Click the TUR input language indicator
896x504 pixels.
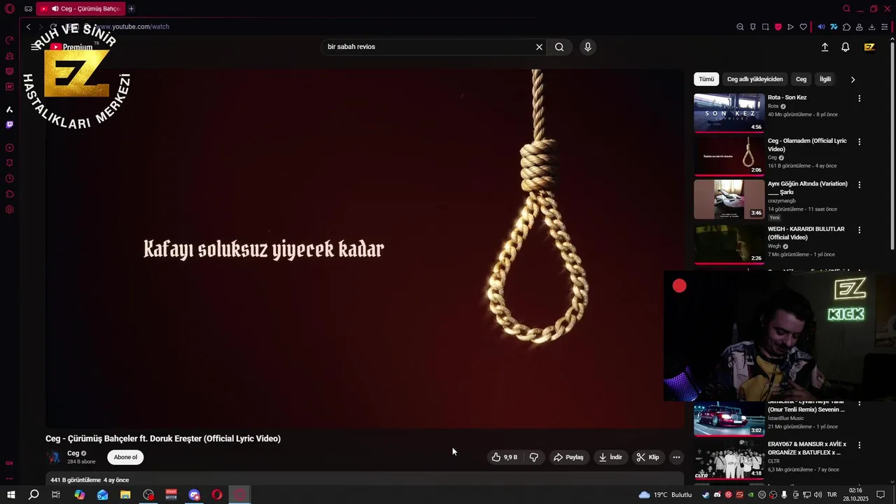pyautogui.click(x=832, y=495)
